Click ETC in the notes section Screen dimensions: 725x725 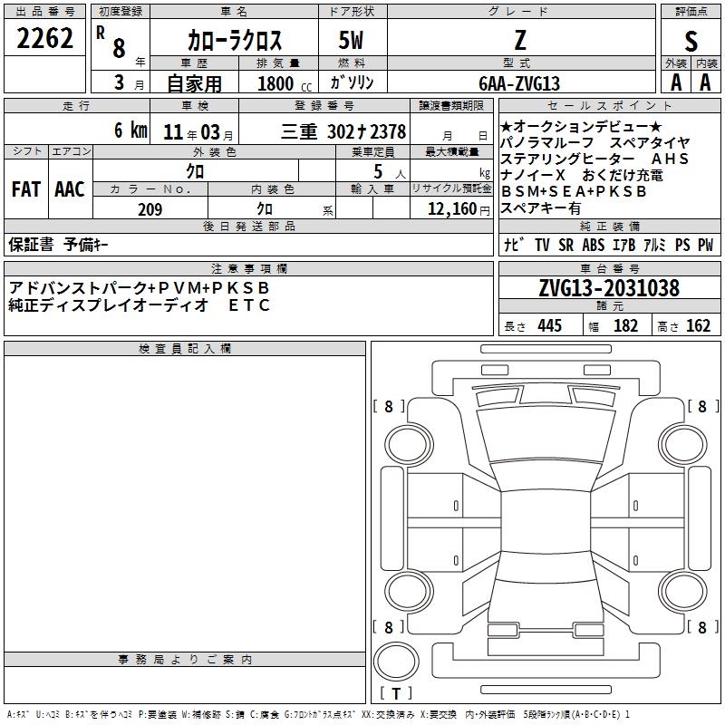[249, 304]
